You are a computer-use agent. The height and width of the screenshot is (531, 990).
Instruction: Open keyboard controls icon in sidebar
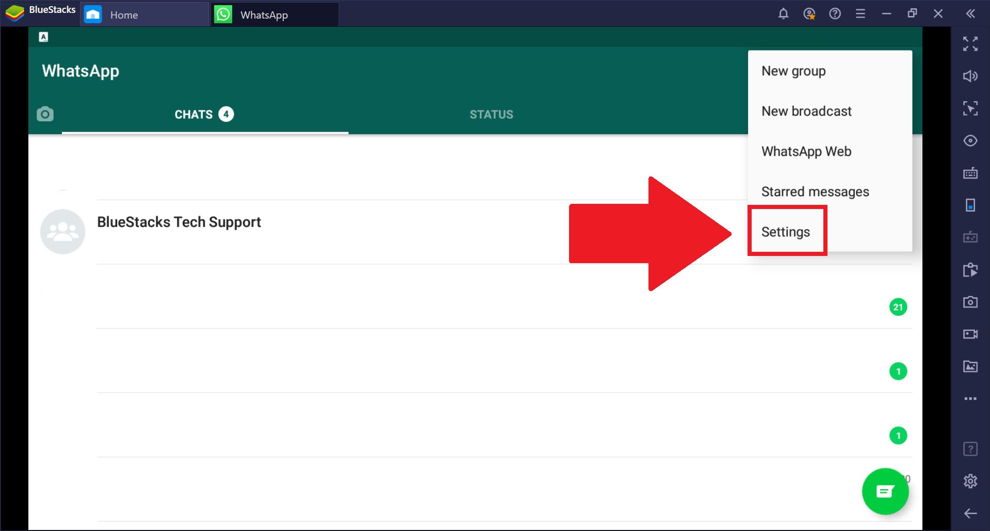click(x=970, y=173)
